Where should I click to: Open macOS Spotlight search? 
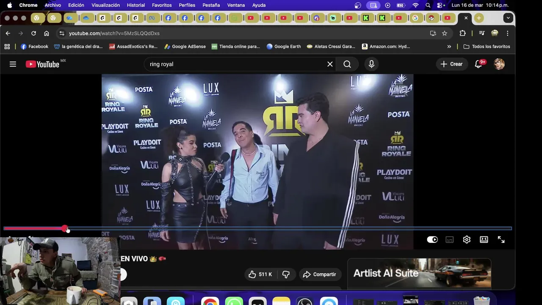point(428,5)
